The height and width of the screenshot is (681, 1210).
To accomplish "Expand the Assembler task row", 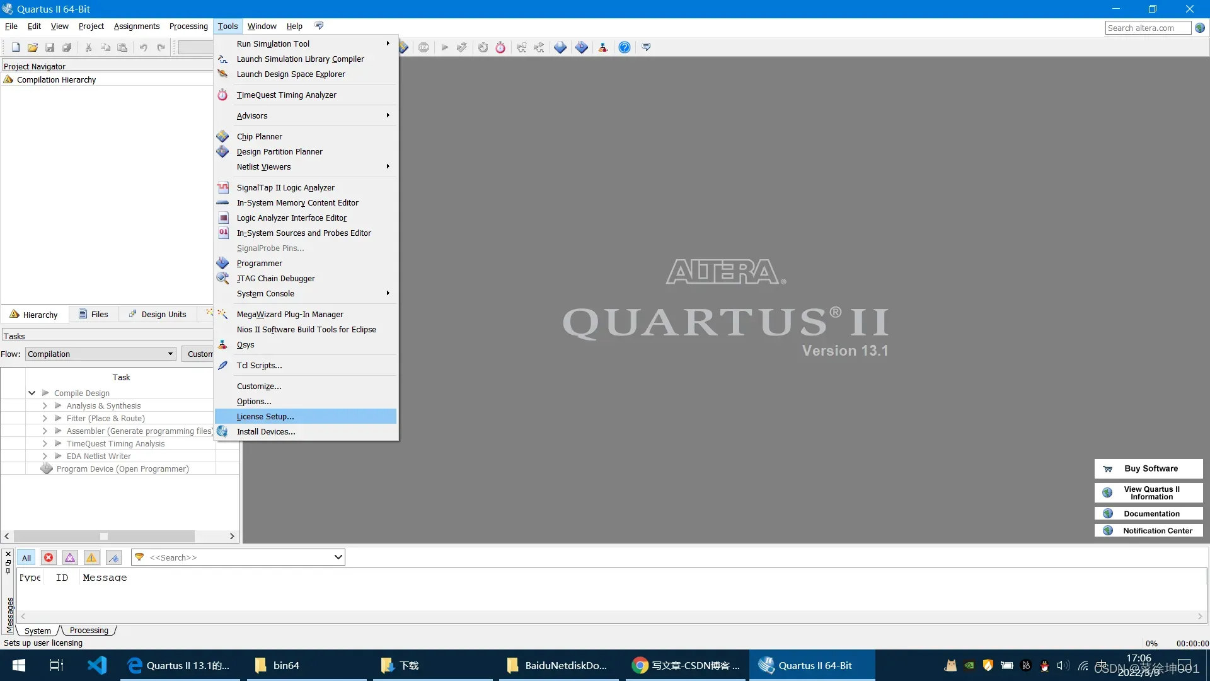I will tap(45, 431).
